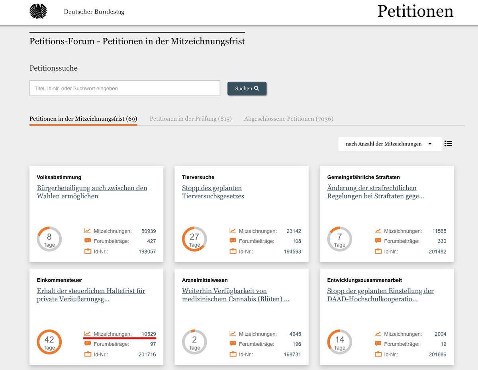Click Forumbeiträge speech icon in Tierversuche card
The image size is (478, 370).
[x=233, y=241]
